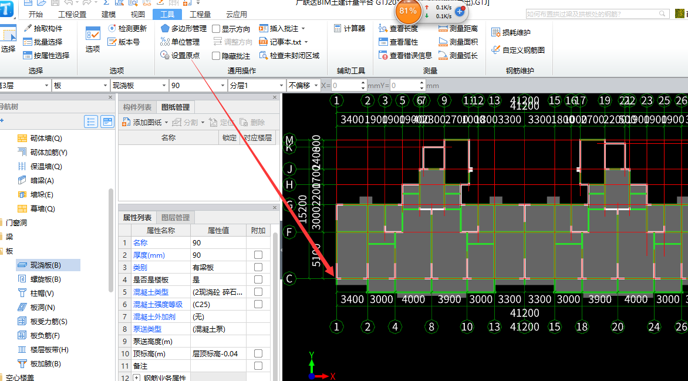Open 多边形管理 polygon management
688x381 pixels.
pos(183,29)
